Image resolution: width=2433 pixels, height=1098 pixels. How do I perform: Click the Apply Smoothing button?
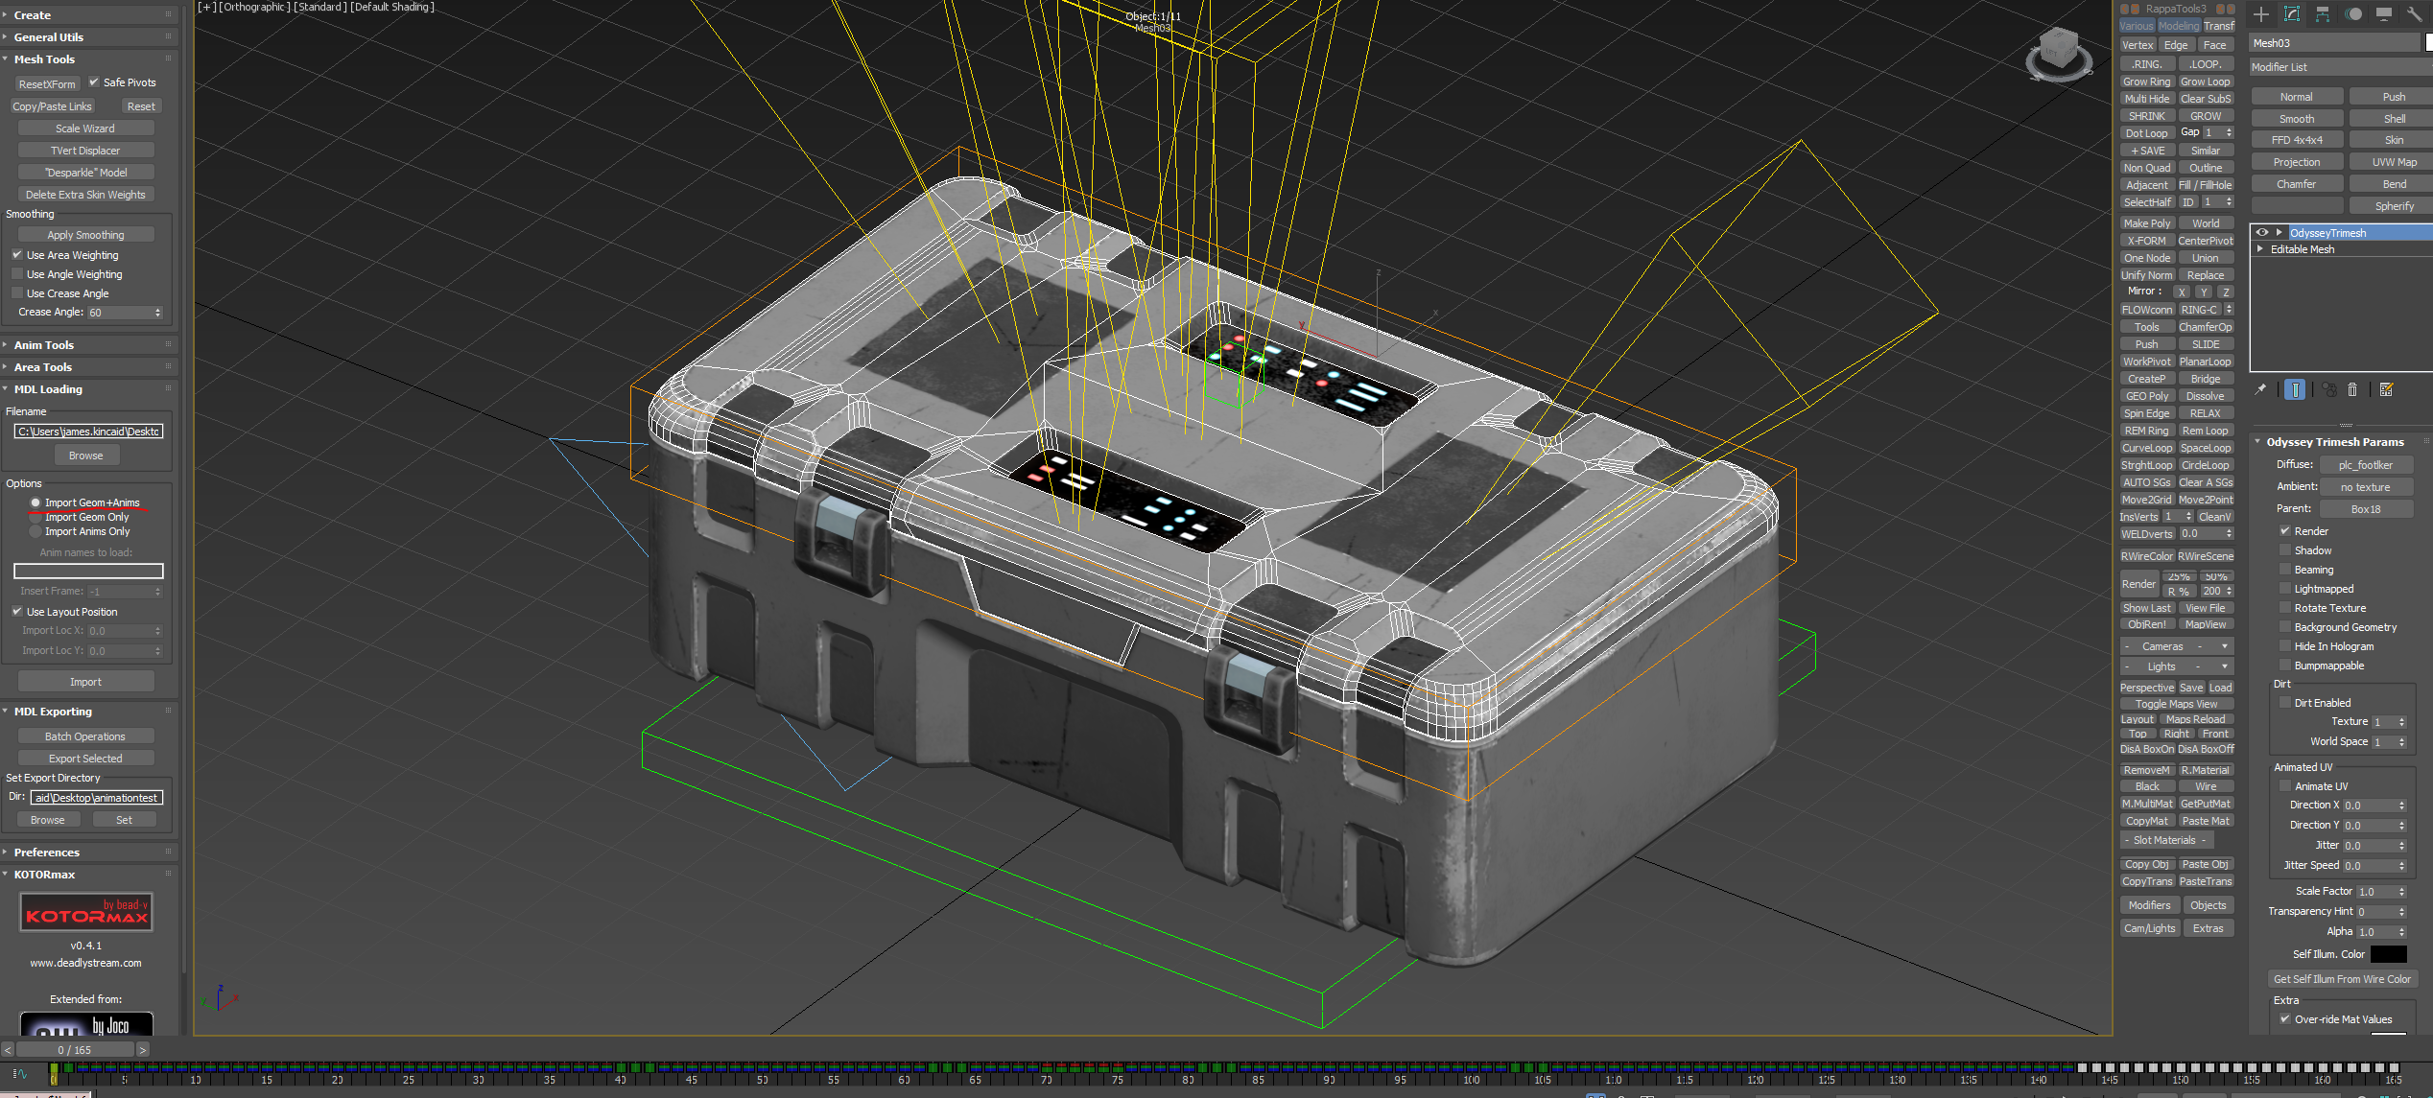(x=85, y=235)
